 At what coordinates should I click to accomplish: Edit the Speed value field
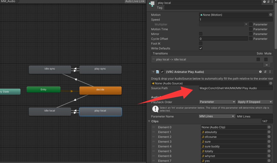click(x=236, y=20)
